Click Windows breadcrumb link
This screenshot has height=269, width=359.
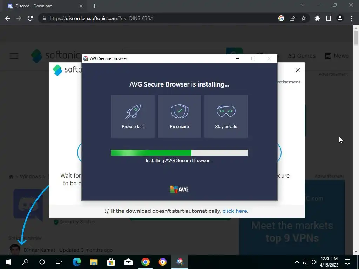[31, 177]
